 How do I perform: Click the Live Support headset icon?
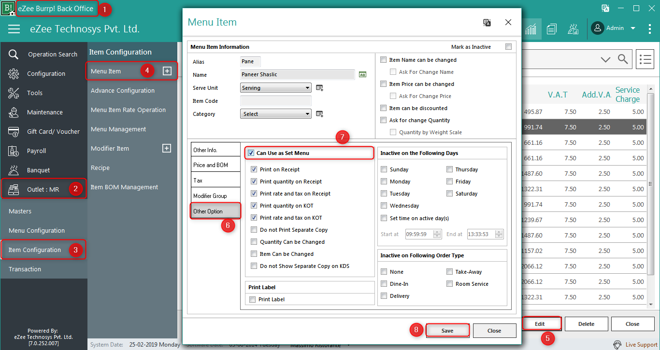(617, 345)
